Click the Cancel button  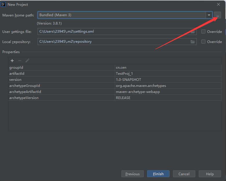(x=184, y=174)
